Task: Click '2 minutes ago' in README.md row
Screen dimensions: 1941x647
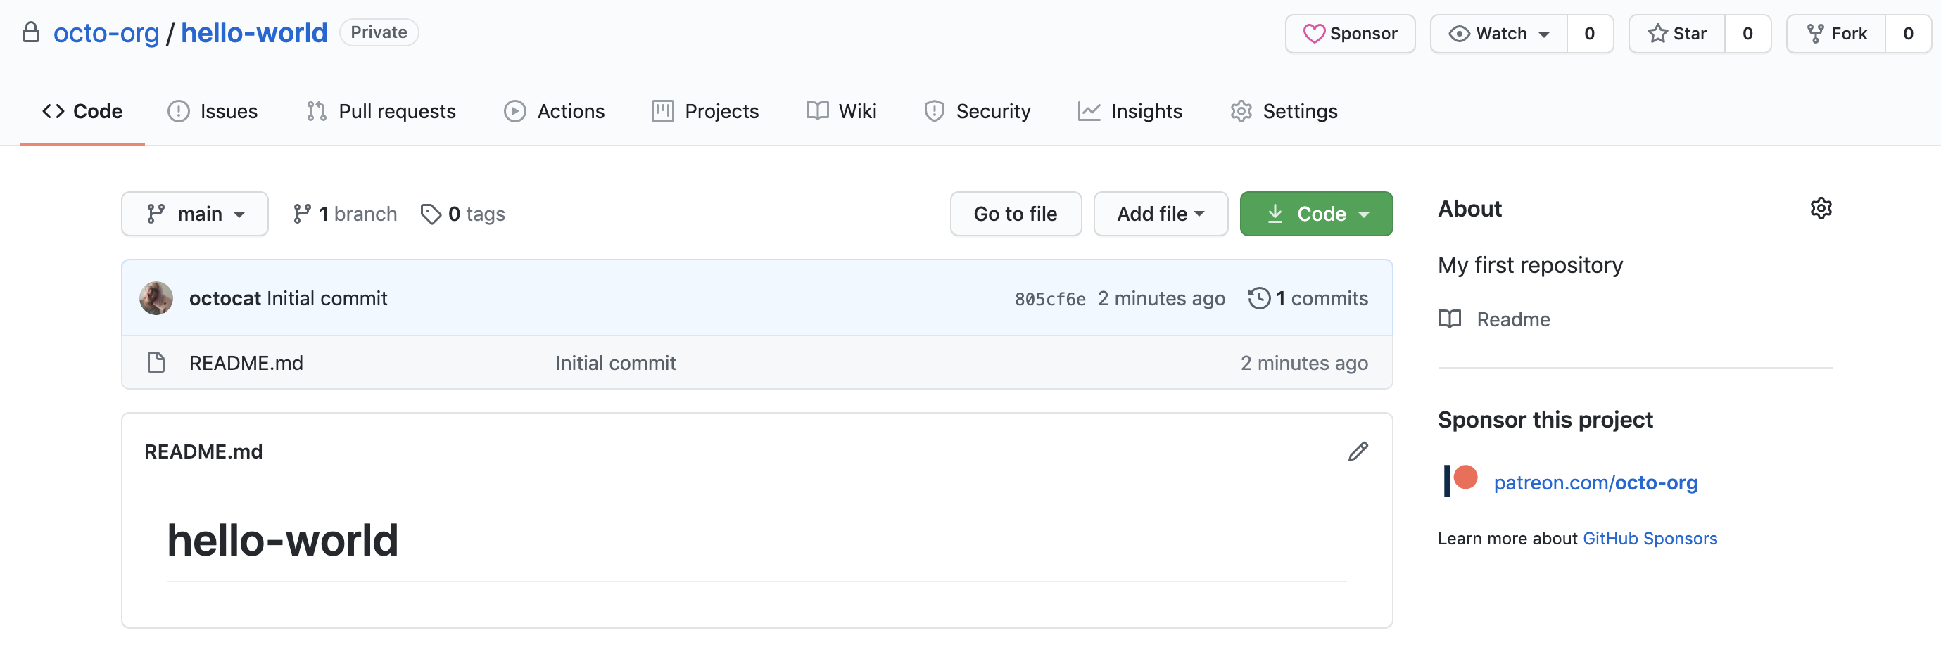Action: point(1304,363)
